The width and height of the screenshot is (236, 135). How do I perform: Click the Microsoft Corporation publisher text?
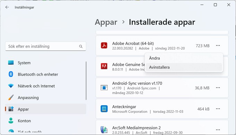[130, 111]
